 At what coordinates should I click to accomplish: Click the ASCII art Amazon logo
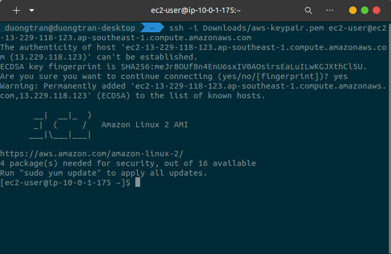[x=60, y=125]
